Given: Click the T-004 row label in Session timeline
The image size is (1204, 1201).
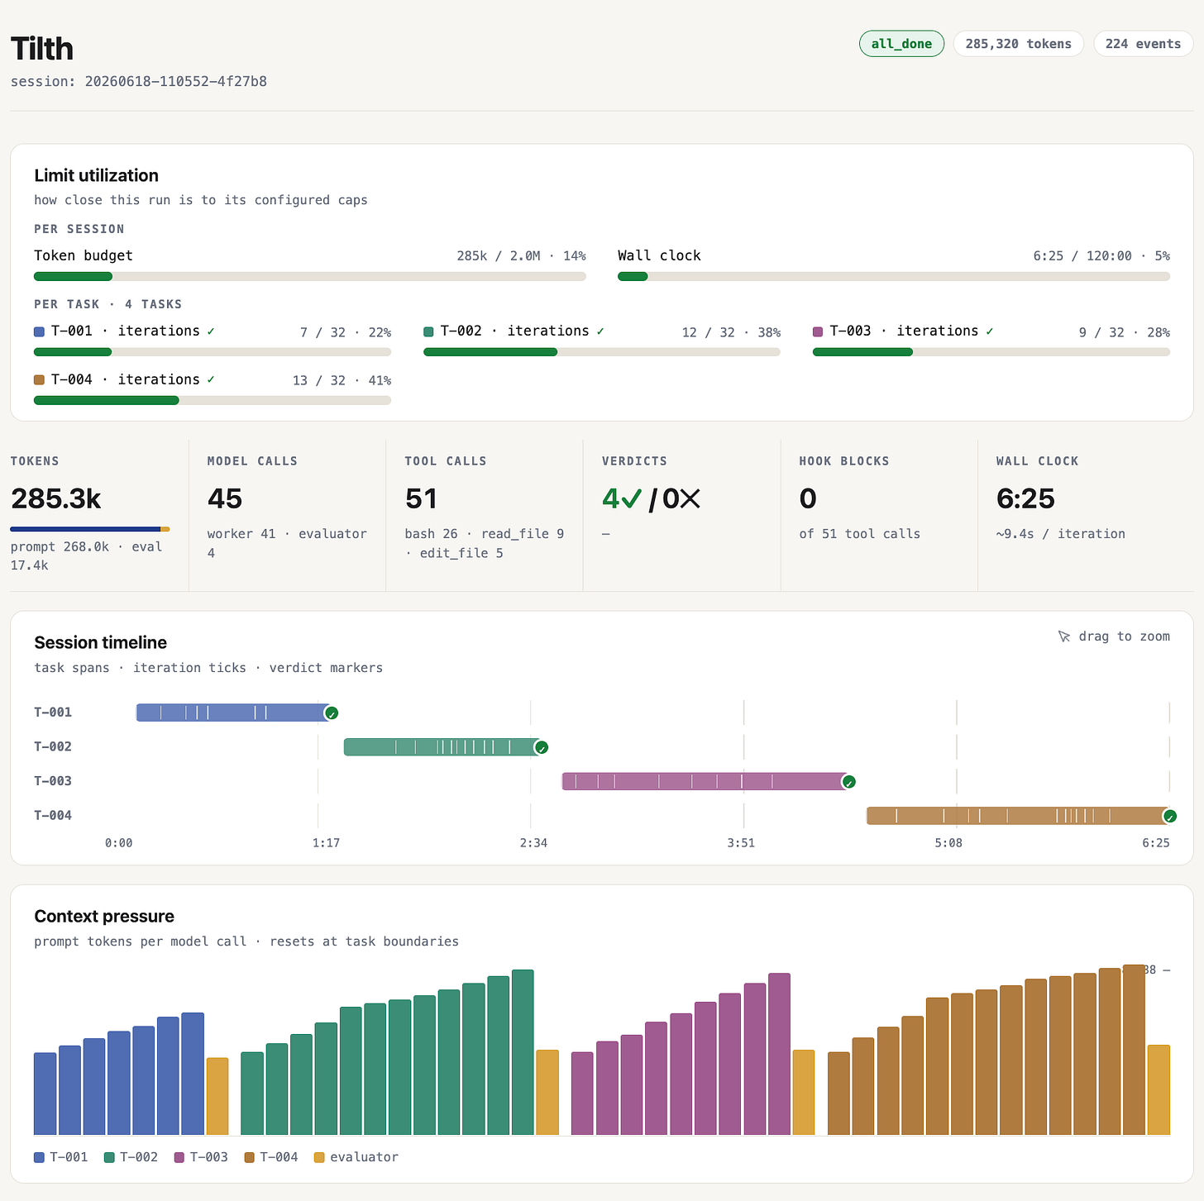Looking at the screenshot, I should tap(53, 816).
